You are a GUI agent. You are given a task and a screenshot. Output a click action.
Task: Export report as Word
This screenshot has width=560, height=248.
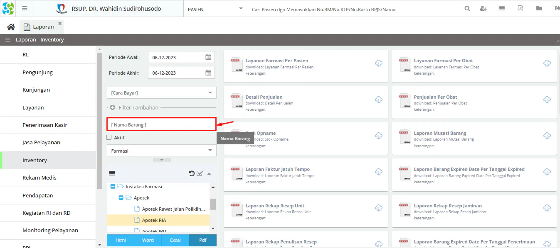coord(148,240)
